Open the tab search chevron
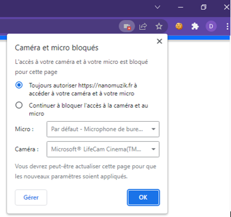 coord(158,7)
